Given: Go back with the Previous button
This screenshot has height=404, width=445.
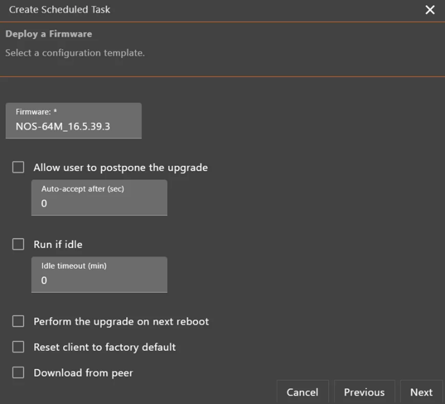Looking at the screenshot, I should click(x=364, y=392).
